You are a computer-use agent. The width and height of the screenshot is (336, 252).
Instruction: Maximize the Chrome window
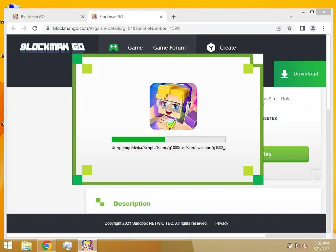coord(312,12)
